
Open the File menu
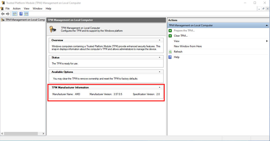pos(7,9)
